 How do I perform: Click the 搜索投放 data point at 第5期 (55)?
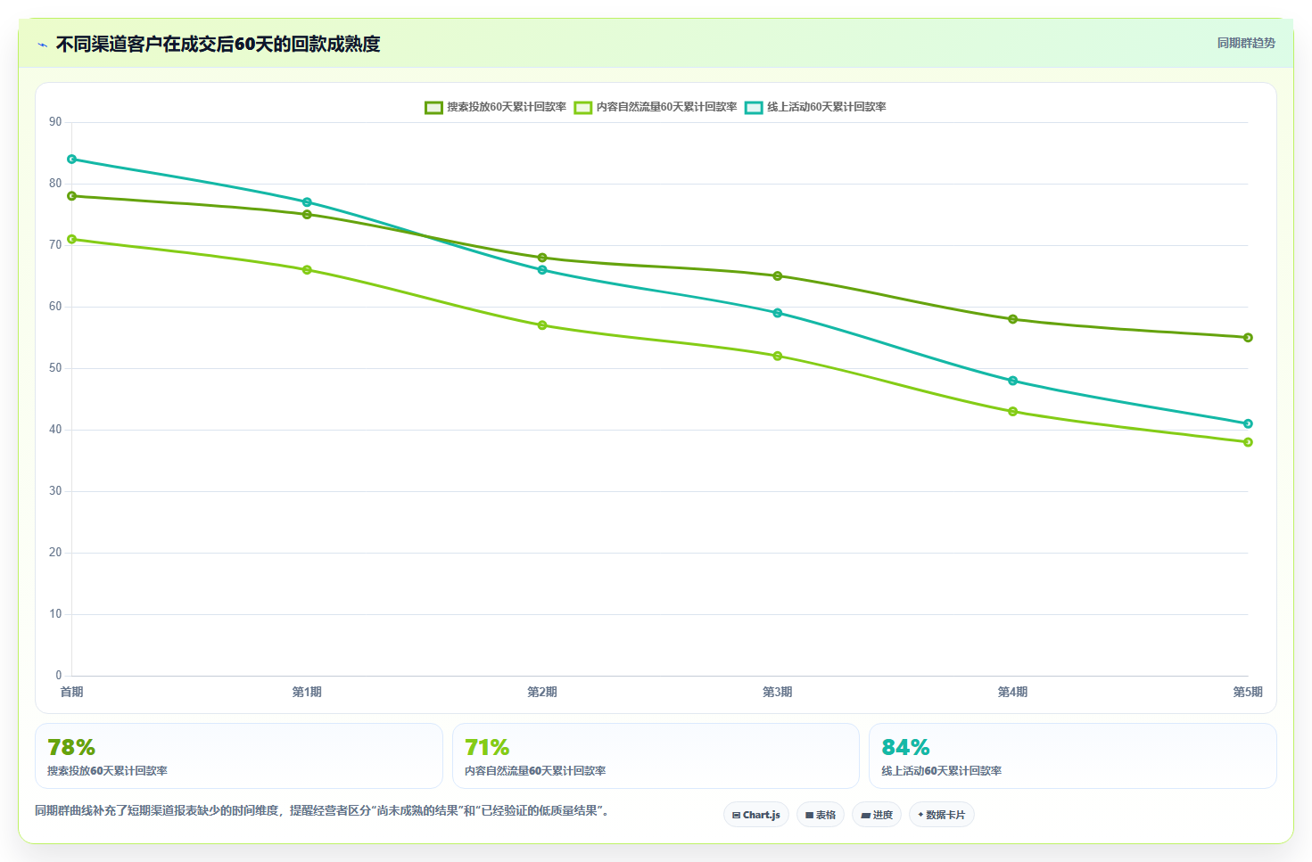1248,338
